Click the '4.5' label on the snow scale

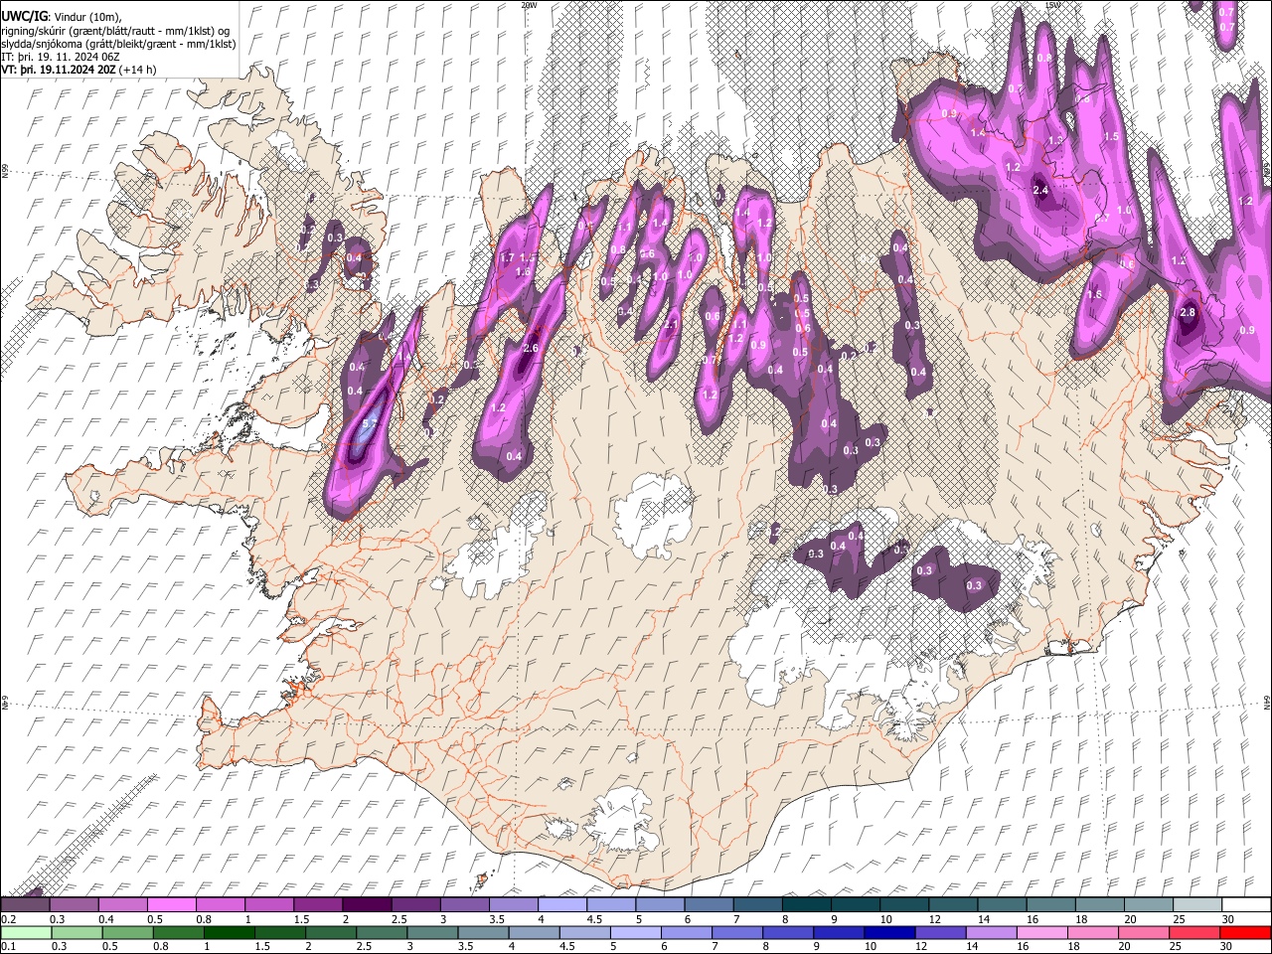[594, 919]
